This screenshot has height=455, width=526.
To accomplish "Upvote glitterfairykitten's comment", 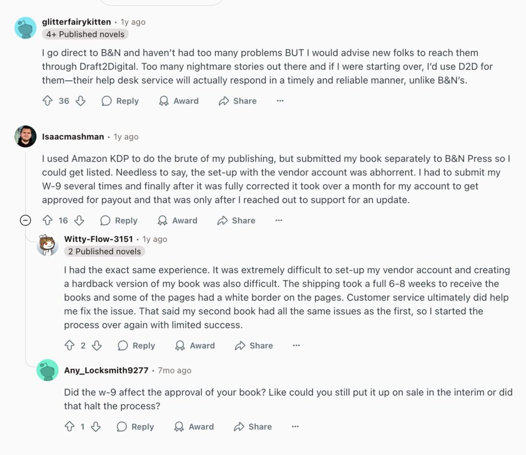I will [x=48, y=101].
